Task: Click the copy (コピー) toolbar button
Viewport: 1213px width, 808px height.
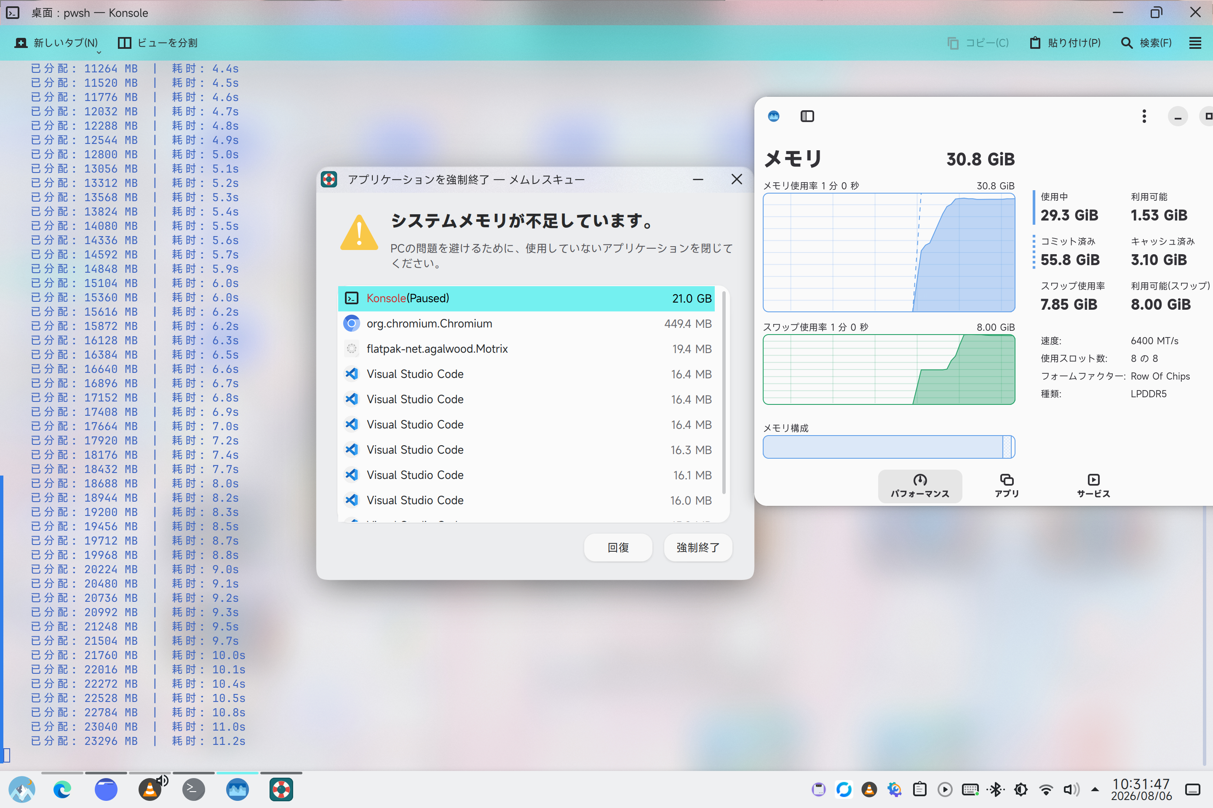Action: [x=978, y=43]
